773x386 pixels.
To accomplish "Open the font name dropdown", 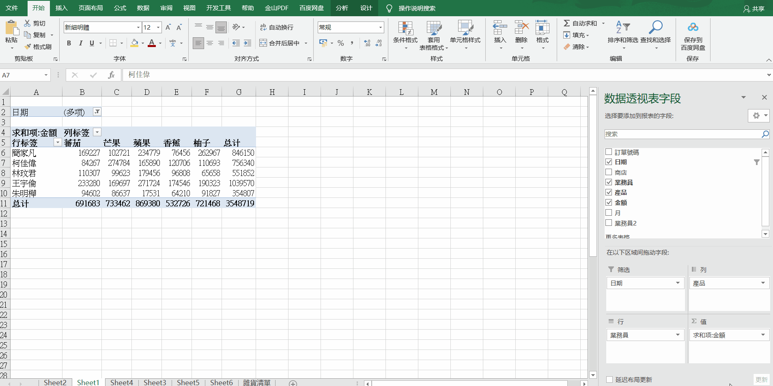I will tap(138, 28).
